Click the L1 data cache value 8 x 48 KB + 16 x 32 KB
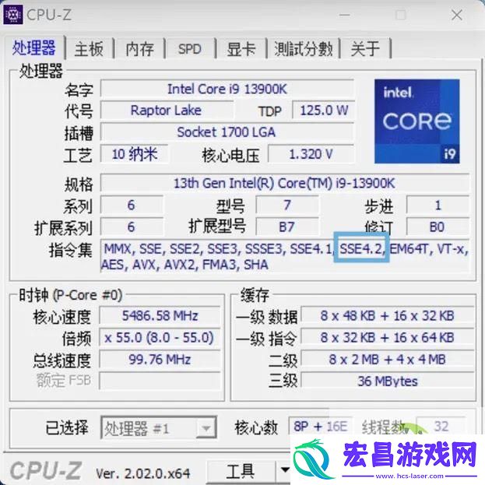Viewport: 485px width, 485px height. pyautogui.click(x=387, y=315)
